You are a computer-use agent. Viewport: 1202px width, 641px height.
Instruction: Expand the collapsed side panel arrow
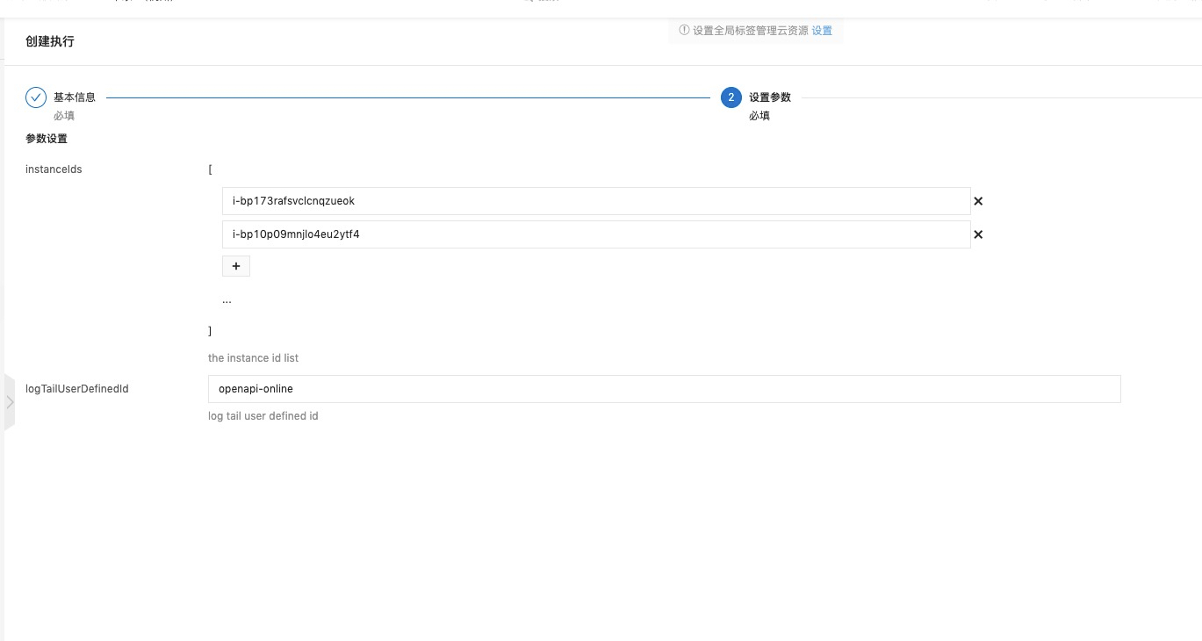(x=10, y=402)
